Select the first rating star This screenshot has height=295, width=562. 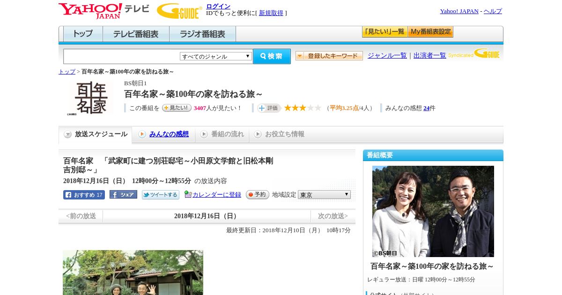(288, 108)
